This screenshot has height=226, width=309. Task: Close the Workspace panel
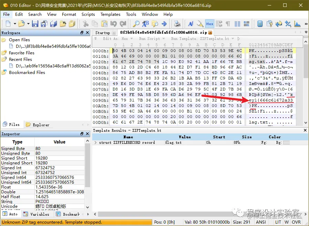click(87, 33)
